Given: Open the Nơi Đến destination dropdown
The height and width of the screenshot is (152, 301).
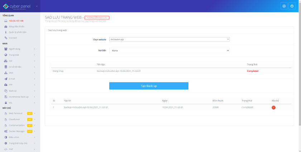Looking at the screenshot, I should point(169,51).
